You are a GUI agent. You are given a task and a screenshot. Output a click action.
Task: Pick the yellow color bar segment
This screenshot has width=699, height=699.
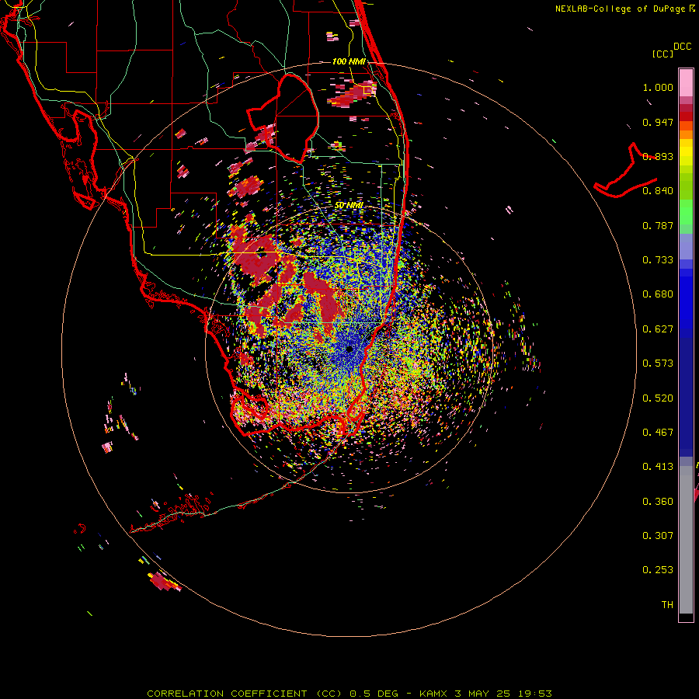(686, 152)
